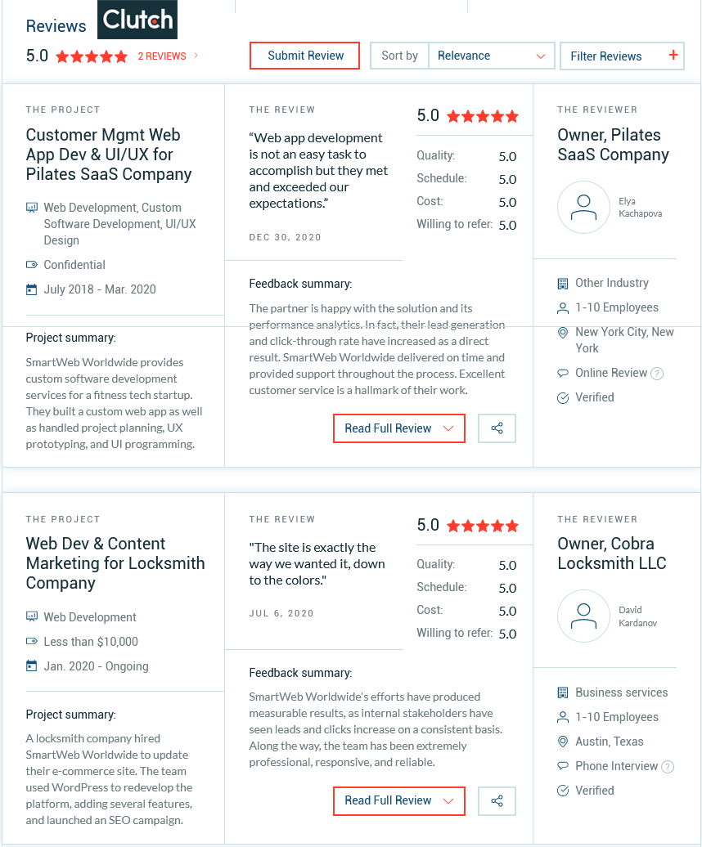Image resolution: width=702 pixels, height=847 pixels.
Task: Expand Read Full Review for Locksmith project
Action: point(398,800)
